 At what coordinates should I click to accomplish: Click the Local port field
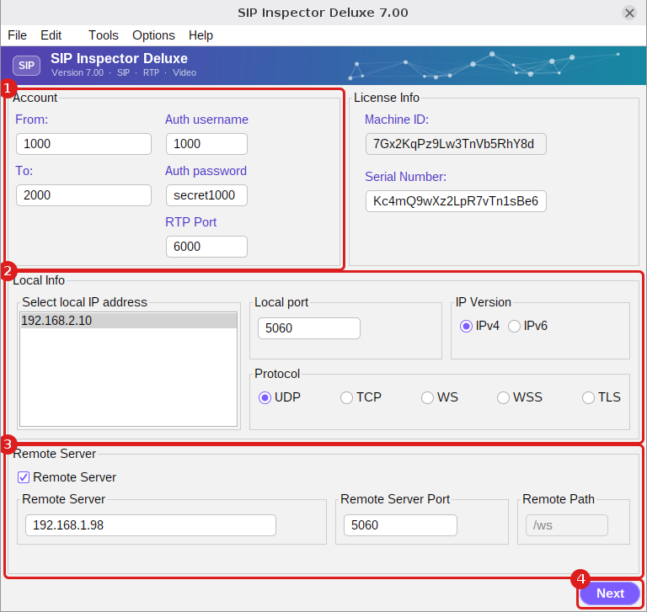click(309, 328)
